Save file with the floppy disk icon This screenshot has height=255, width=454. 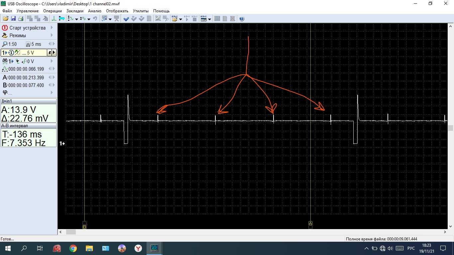pyautogui.click(x=13, y=19)
